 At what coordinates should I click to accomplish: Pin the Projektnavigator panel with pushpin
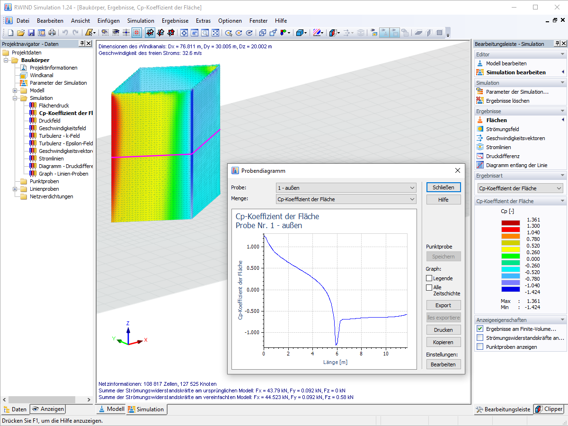click(82, 44)
